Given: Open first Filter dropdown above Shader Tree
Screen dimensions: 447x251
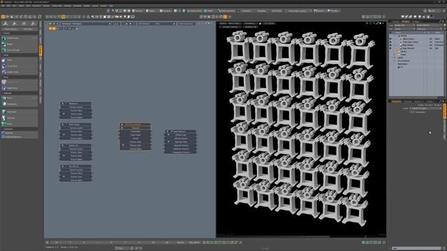Looking at the screenshot, I should [x=404, y=29].
